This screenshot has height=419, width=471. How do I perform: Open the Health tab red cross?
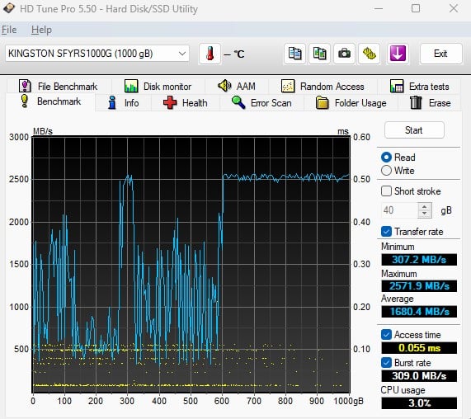point(186,103)
